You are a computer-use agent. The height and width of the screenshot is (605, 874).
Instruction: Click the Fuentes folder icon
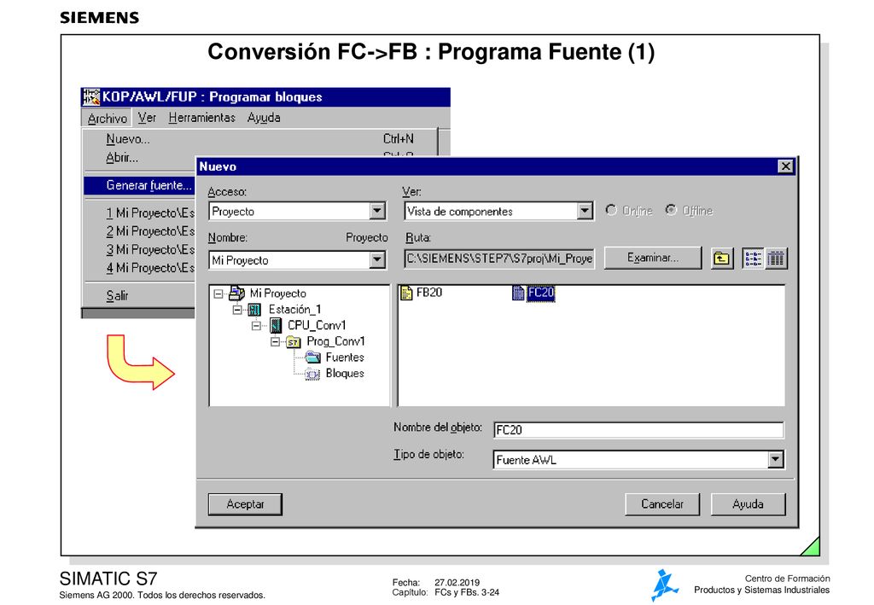coord(313,358)
